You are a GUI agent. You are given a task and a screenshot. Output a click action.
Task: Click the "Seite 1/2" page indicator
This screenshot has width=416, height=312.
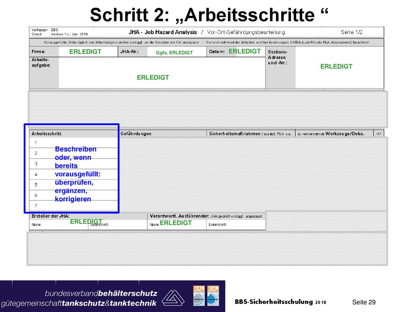tap(351, 32)
